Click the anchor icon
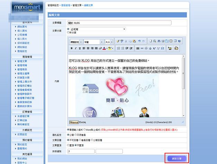Screen dimensions: 217x164 (150, 48)
